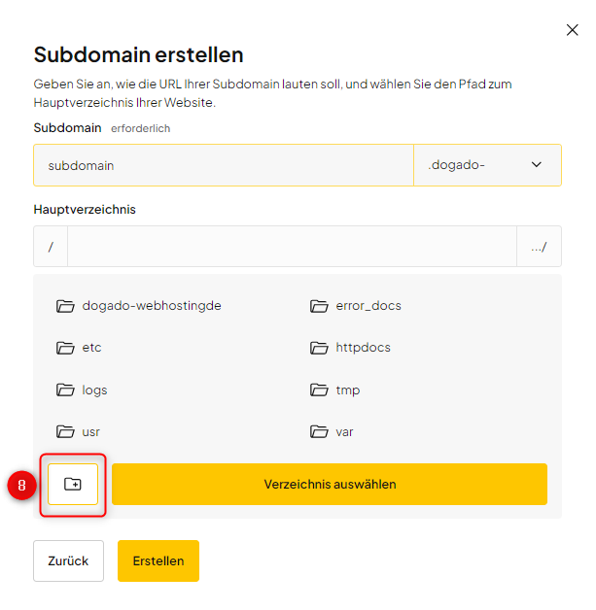Click folder icon next to logs
The width and height of the screenshot is (596, 610).
click(65, 390)
